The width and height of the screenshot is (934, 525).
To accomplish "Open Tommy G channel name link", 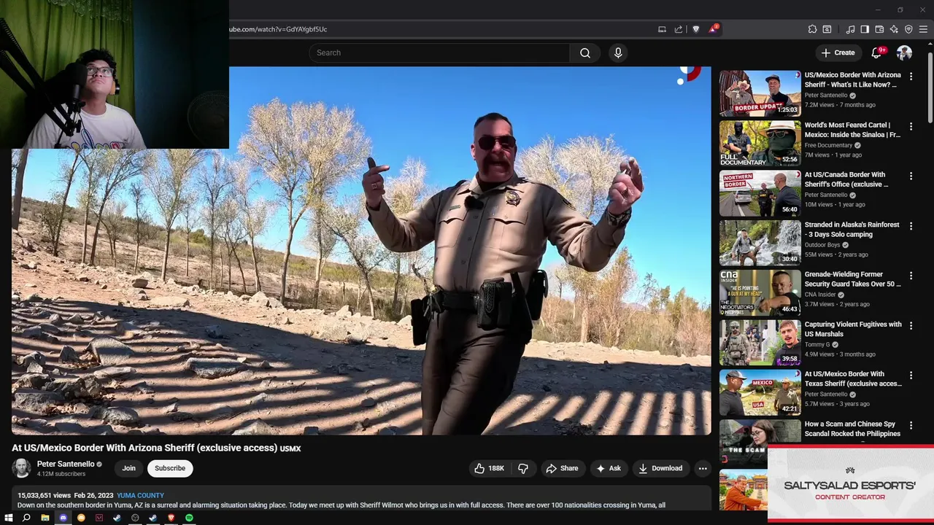I will click(817, 344).
